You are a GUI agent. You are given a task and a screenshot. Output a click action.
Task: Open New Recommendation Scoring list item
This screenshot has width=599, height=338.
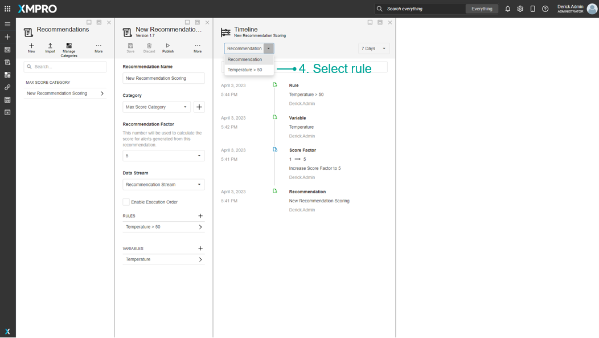65,93
